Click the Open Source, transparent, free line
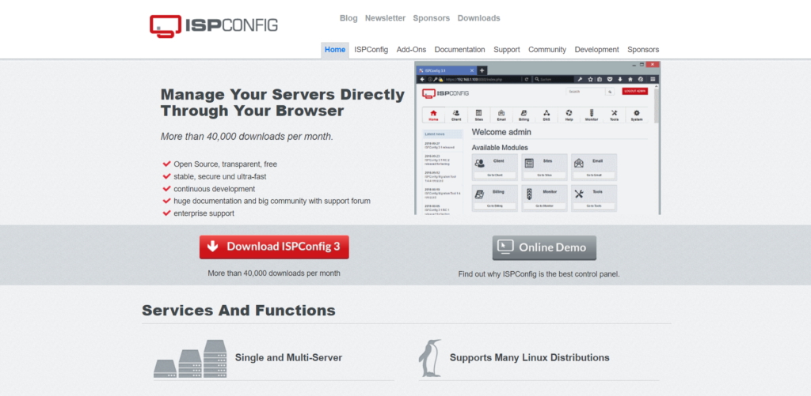The width and height of the screenshot is (811, 396). point(226,164)
